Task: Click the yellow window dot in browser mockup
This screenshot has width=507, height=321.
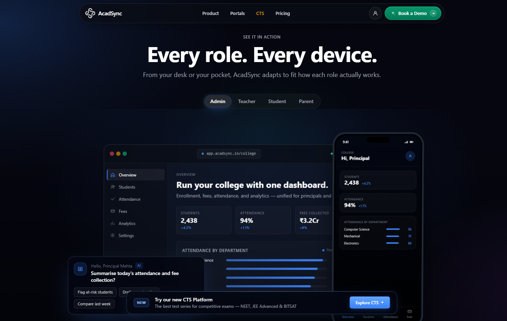Action: pos(118,154)
